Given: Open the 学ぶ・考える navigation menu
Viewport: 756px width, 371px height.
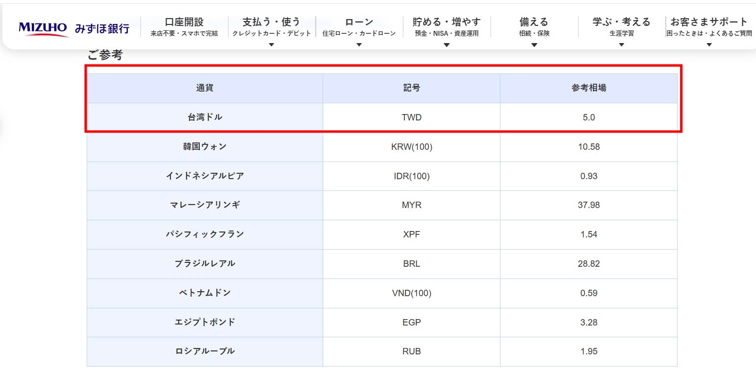Looking at the screenshot, I should 621,26.
